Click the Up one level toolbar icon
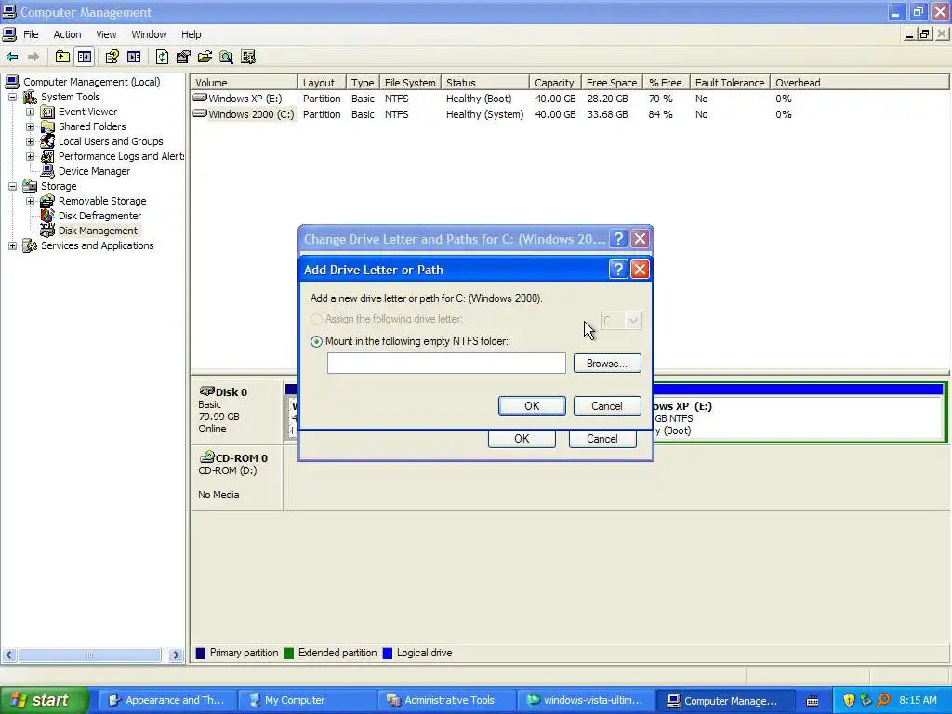The width and height of the screenshot is (952, 714). (62, 57)
